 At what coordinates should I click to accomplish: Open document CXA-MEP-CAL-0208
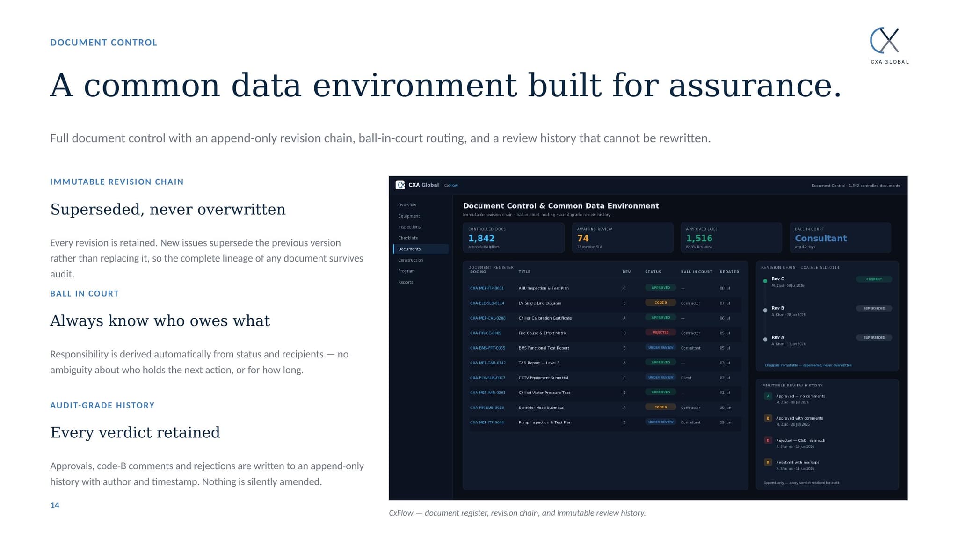[x=487, y=318]
